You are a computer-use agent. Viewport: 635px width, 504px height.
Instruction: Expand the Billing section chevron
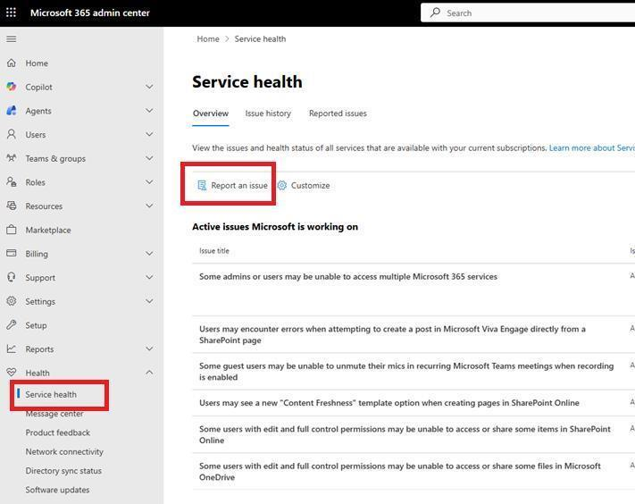(x=149, y=253)
